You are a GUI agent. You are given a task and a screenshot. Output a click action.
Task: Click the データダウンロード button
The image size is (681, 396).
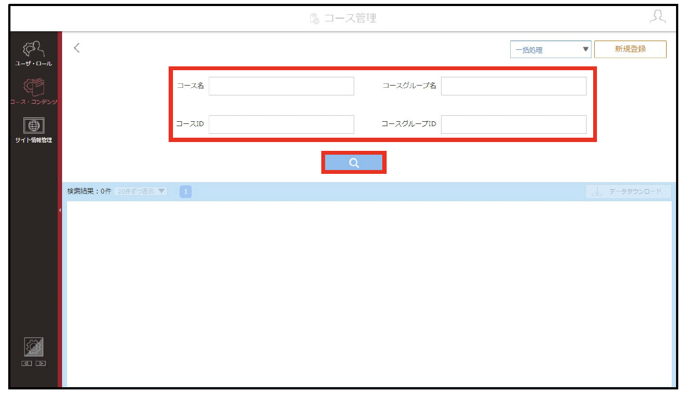click(628, 192)
